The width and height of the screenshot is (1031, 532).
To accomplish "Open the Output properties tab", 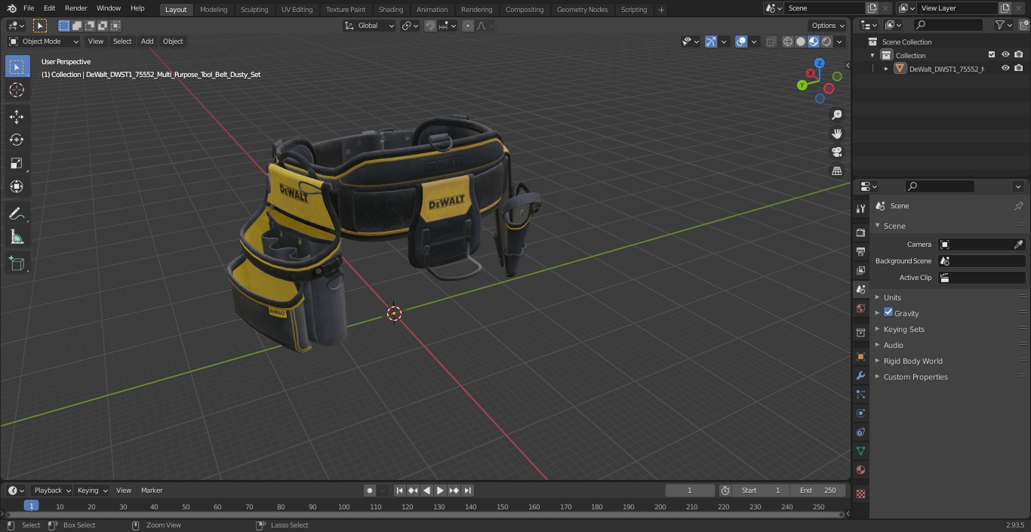I will (x=860, y=251).
